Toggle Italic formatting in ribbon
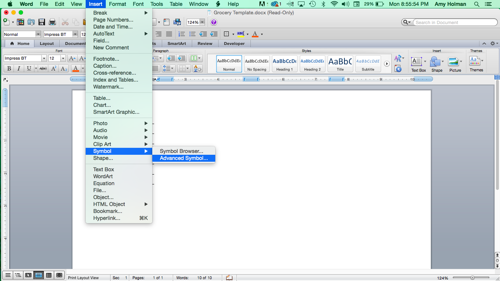500x281 pixels. click(x=19, y=68)
